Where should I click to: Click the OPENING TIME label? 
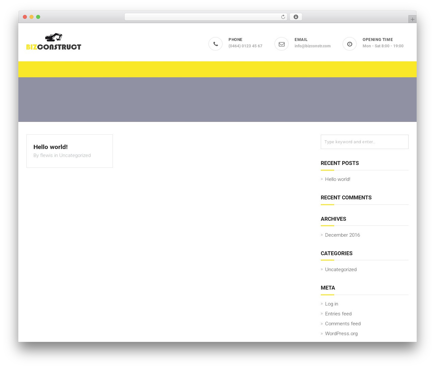(378, 40)
